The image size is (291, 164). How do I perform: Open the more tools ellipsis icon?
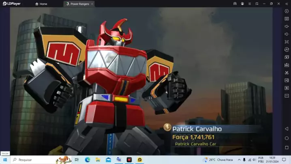click(287, 96)
